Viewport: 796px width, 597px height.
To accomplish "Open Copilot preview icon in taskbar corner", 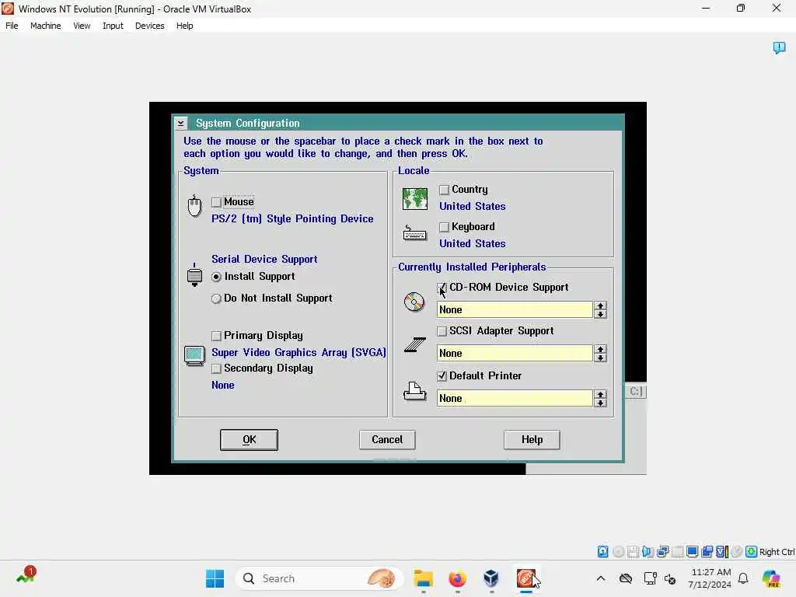I will 771,578.
